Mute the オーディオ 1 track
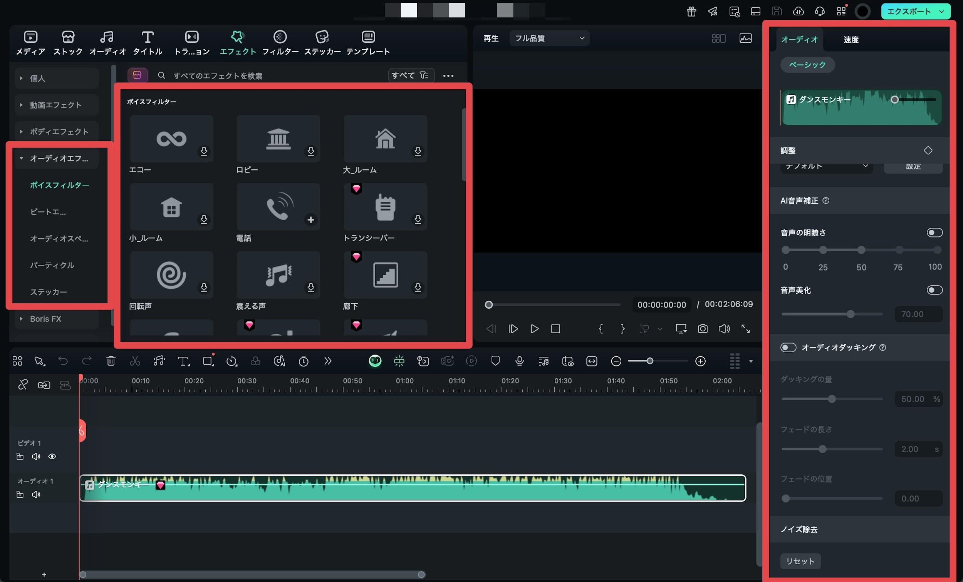Screen dimensions: 963x582 coord(36,495)
